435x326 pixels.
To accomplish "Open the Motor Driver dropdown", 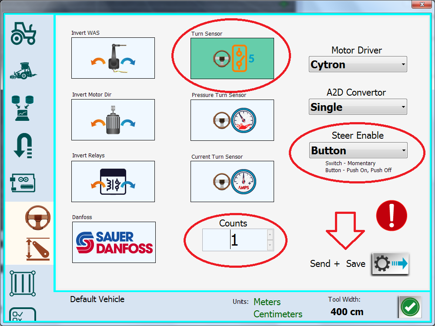I will 358,64.
